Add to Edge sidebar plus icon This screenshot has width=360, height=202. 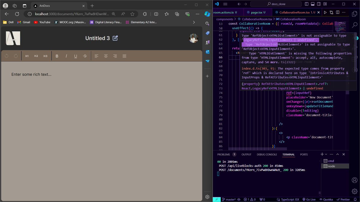207,76
